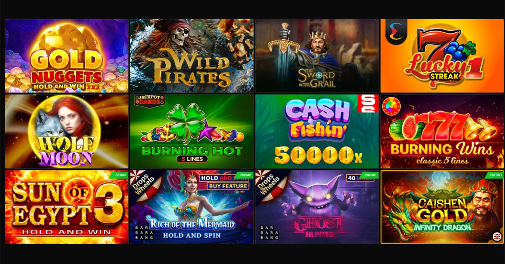Open Sun of Egypt 3 game
505x264 pixels.
67,207
